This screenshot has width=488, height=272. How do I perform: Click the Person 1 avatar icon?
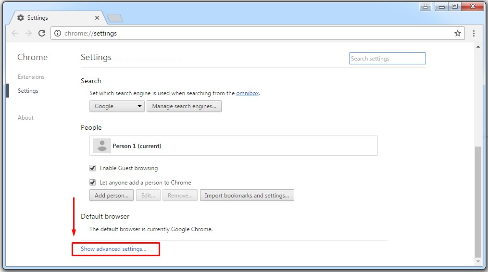102,146
